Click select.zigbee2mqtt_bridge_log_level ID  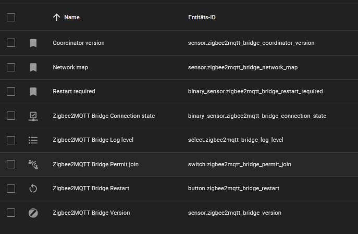pyautogui.click(x=236, y=140)
